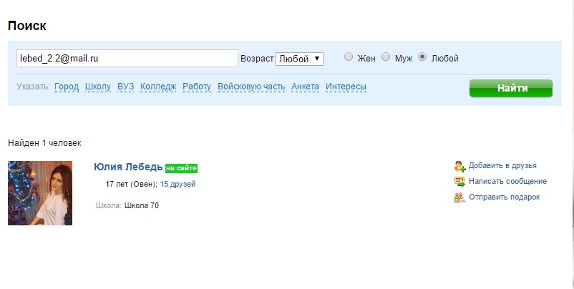Open the Возраст age dropdown
This screenshot has height=289, width=574.
point(300,59)
